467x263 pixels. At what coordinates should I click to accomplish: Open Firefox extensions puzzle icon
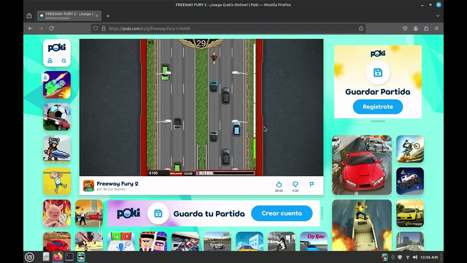point(426,28)
